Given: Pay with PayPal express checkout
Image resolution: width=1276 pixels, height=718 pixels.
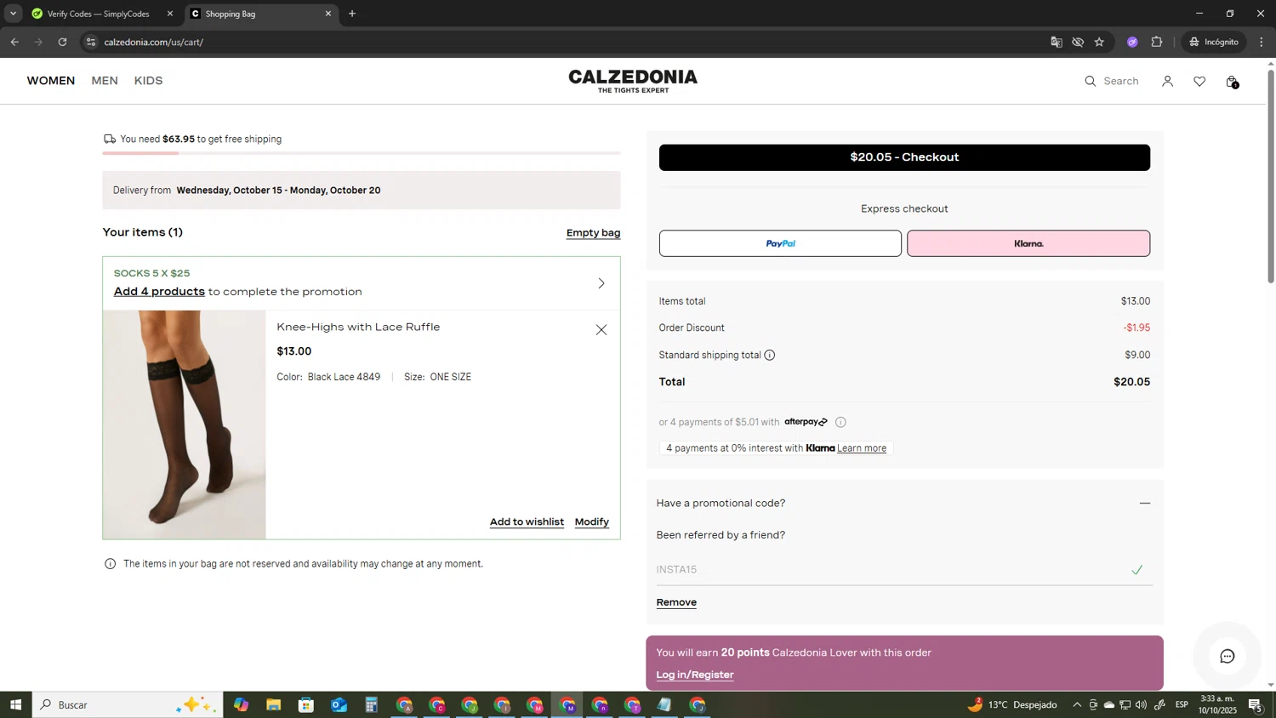Looking at the screenshot, I should (x=780, y=243).
